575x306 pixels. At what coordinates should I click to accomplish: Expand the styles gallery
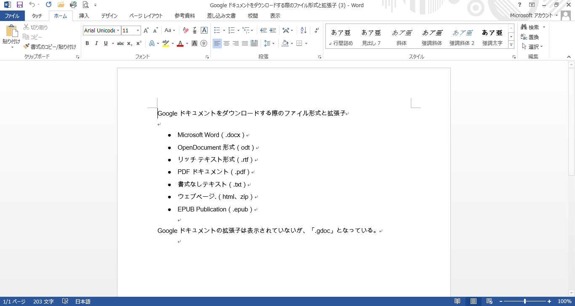511,45
